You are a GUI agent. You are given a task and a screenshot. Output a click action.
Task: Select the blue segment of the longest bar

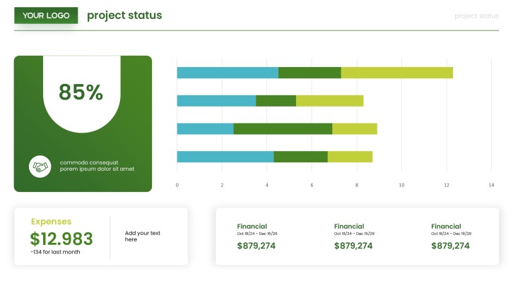(x=228, y=73)
